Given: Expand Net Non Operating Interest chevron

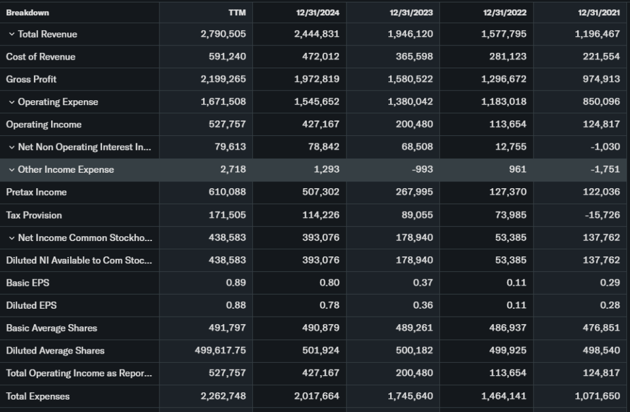Looking at the screenshot, I should coord(12,147).
